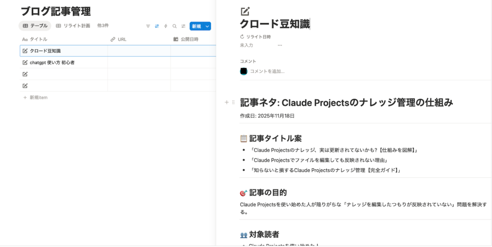The image size is (492, 247).
Task: Click the bullet ending in 反映されない理由
Action: tap(319, 160)
